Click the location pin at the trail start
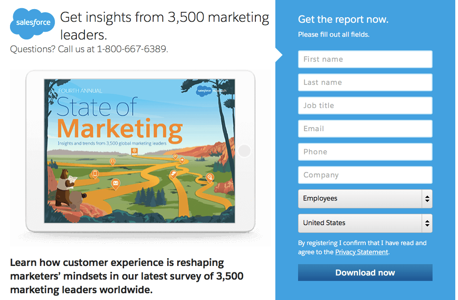458x300 pixels. [x=135, y=151]
